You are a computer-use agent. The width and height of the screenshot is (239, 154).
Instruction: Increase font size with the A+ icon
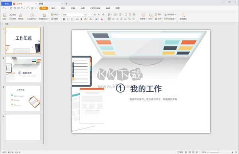pyautogui.click(x=95, y=15)
